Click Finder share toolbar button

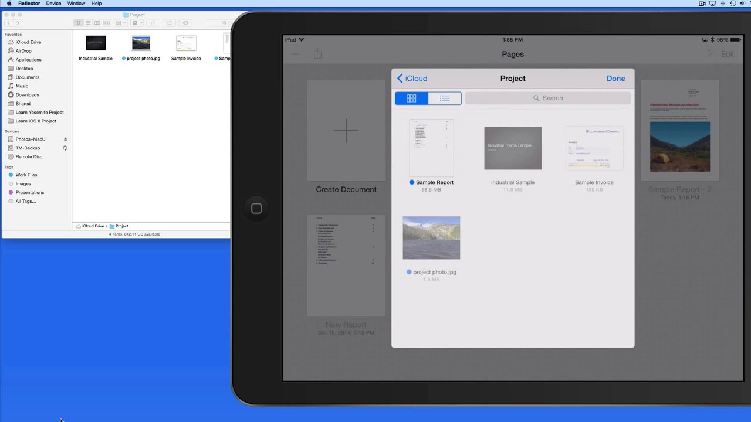click(x=153, y=23)
